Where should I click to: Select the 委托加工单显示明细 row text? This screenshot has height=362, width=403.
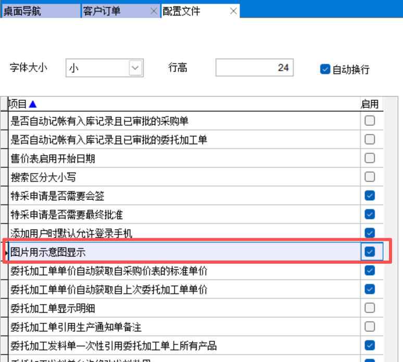pyautogui.click(x=53, y=308)
